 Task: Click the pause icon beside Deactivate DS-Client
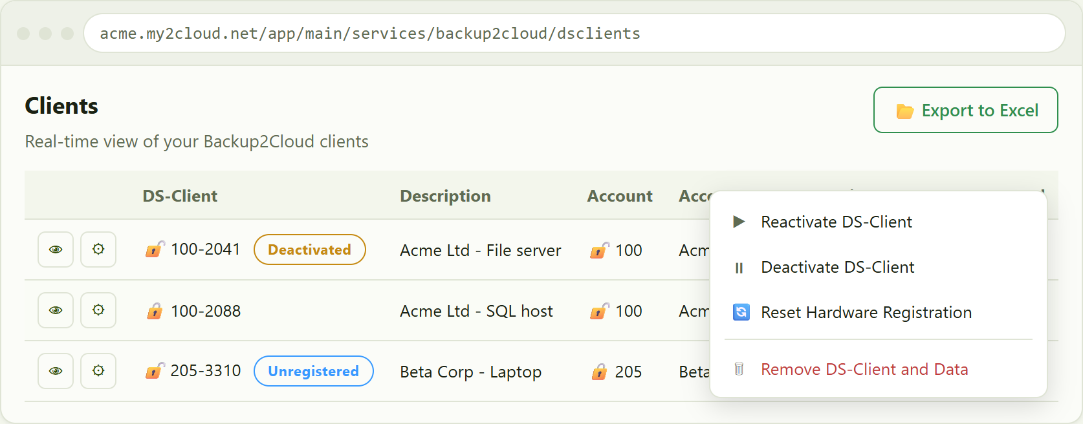coord(739,268)
